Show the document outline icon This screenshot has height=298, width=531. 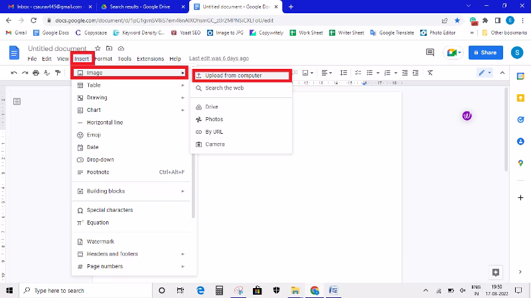pyautogui.click(x=17, y=101)
